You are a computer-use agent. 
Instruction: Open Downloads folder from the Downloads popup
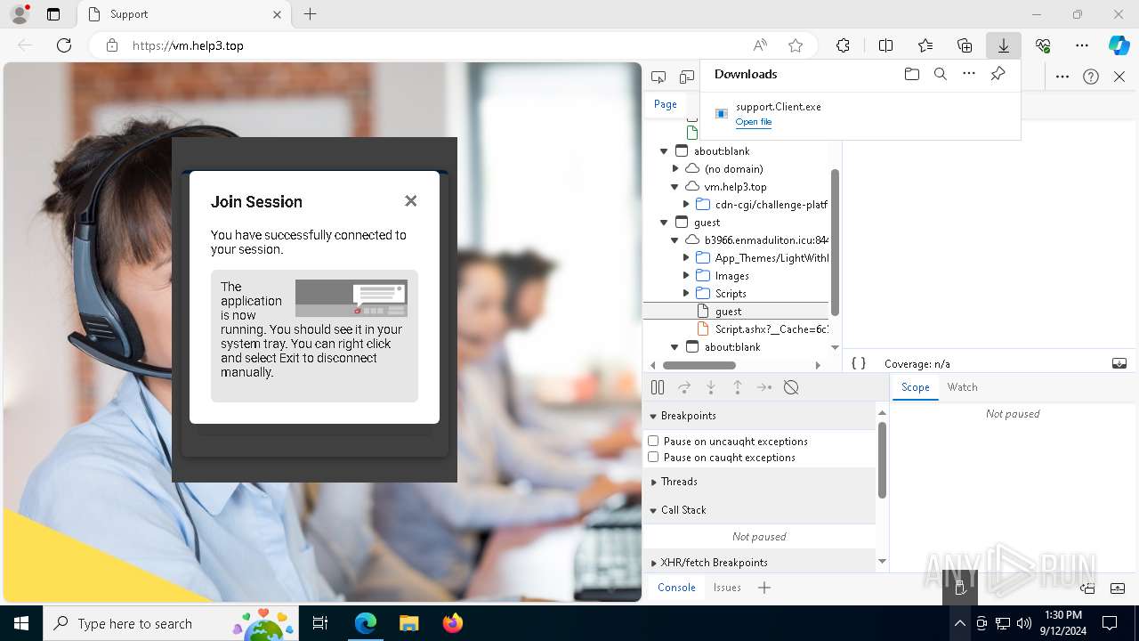(x=911, y=75)
